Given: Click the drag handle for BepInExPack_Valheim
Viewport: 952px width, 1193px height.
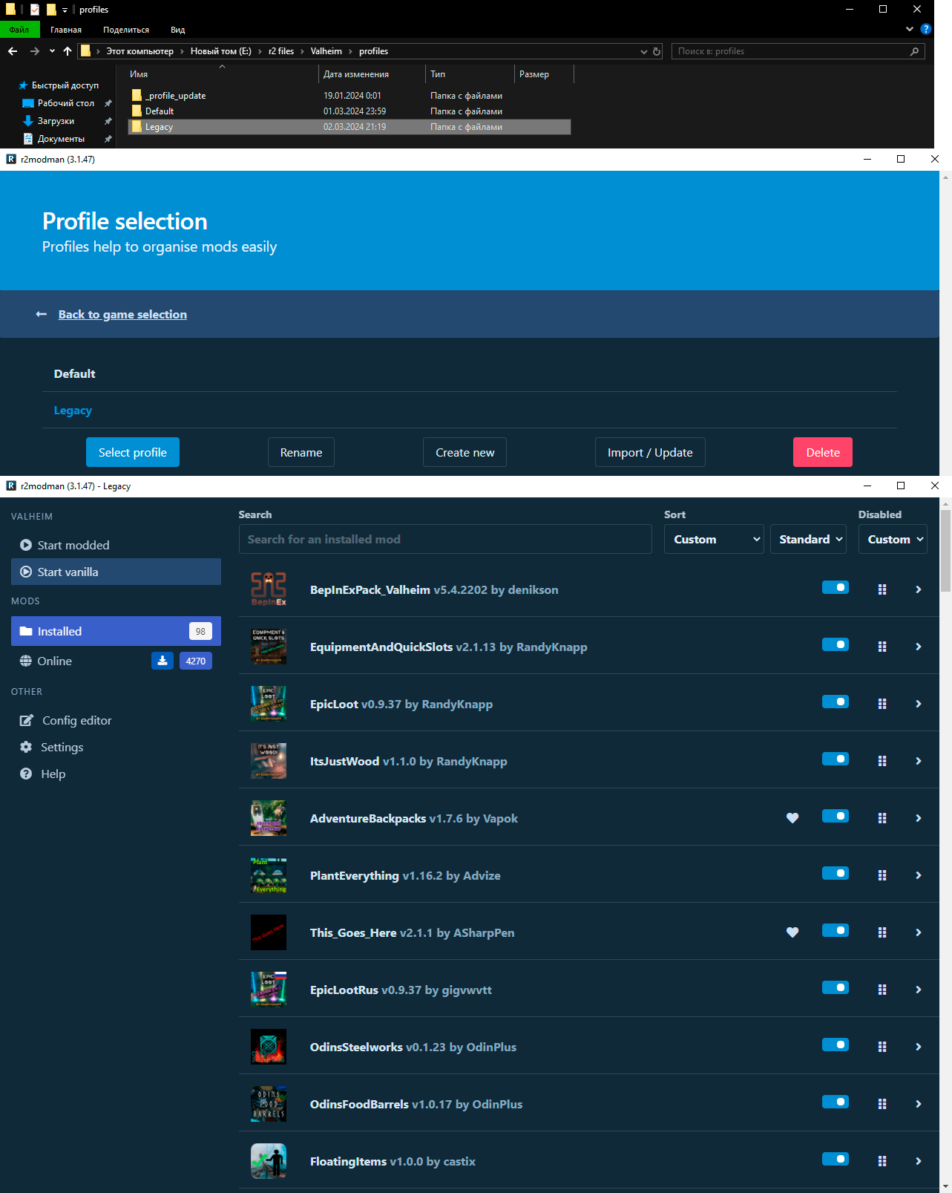Looking at the screenshot, I should (x=882, y=589).
